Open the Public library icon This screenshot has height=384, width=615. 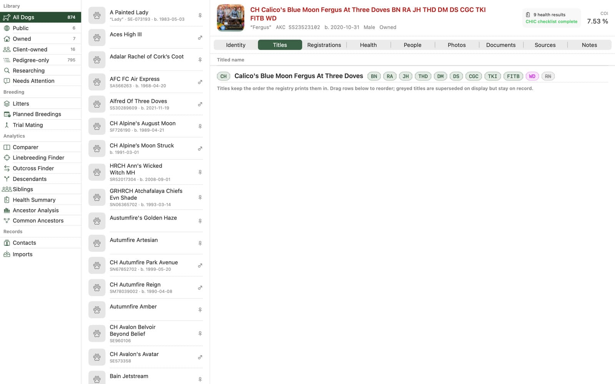click(x=7, y=28)
